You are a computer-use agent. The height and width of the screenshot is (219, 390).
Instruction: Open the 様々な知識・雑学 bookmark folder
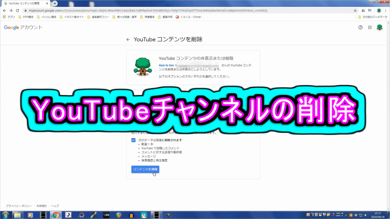click(125, 17)
